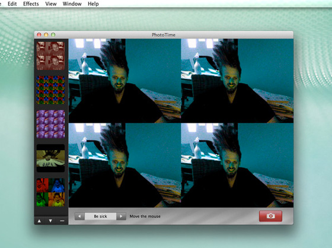Click the bottom-right camera preview tile

tap(237, 165)
